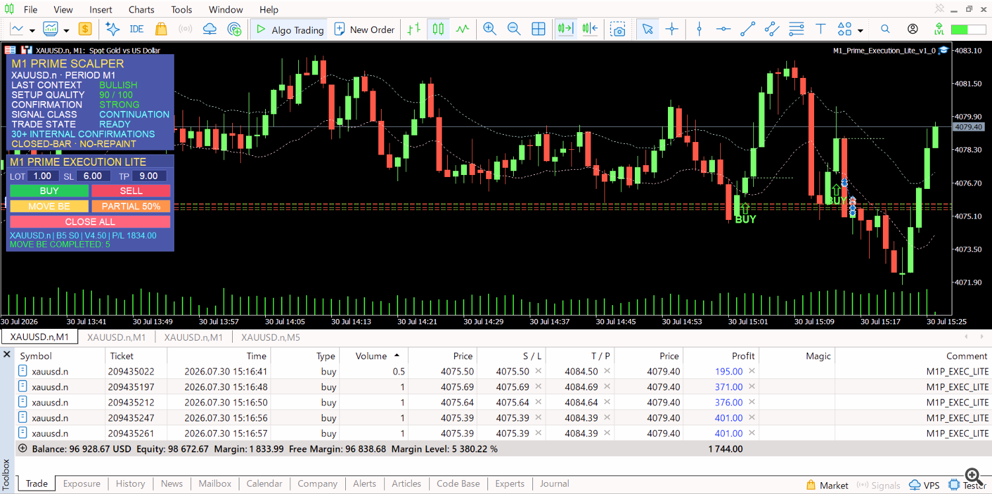The height and width of the screenshot is (494, 992).
Task: Expand the account summary plus icon
Action: pyautogui.click(x=22, y=448)
